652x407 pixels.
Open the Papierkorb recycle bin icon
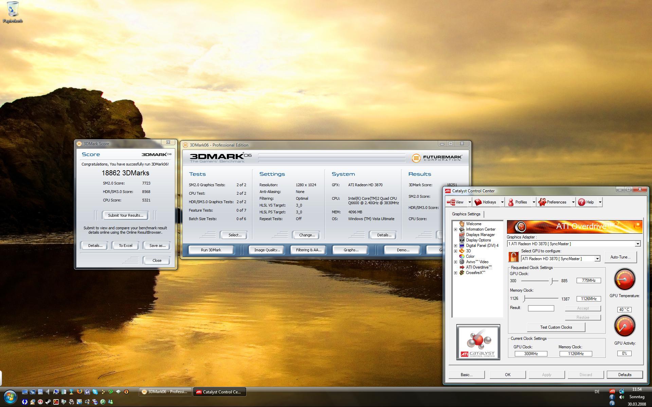click(13, 12)
